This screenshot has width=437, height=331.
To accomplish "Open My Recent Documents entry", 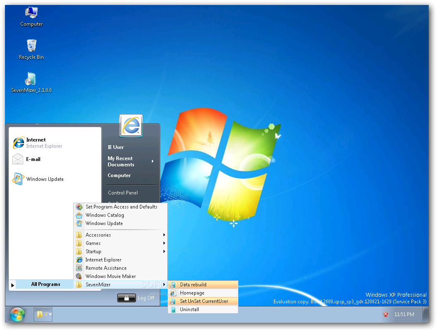I will tap(130, 161).
